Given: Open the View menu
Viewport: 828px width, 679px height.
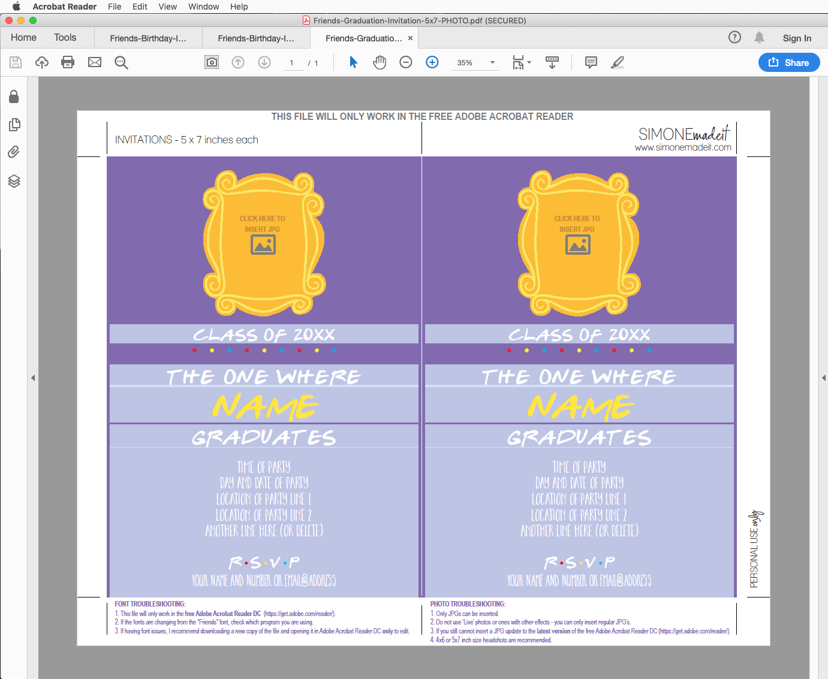Looking at the screenshot, I should (x=167, y=7).
